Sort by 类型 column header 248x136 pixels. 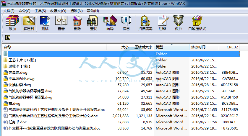(172, 47)
